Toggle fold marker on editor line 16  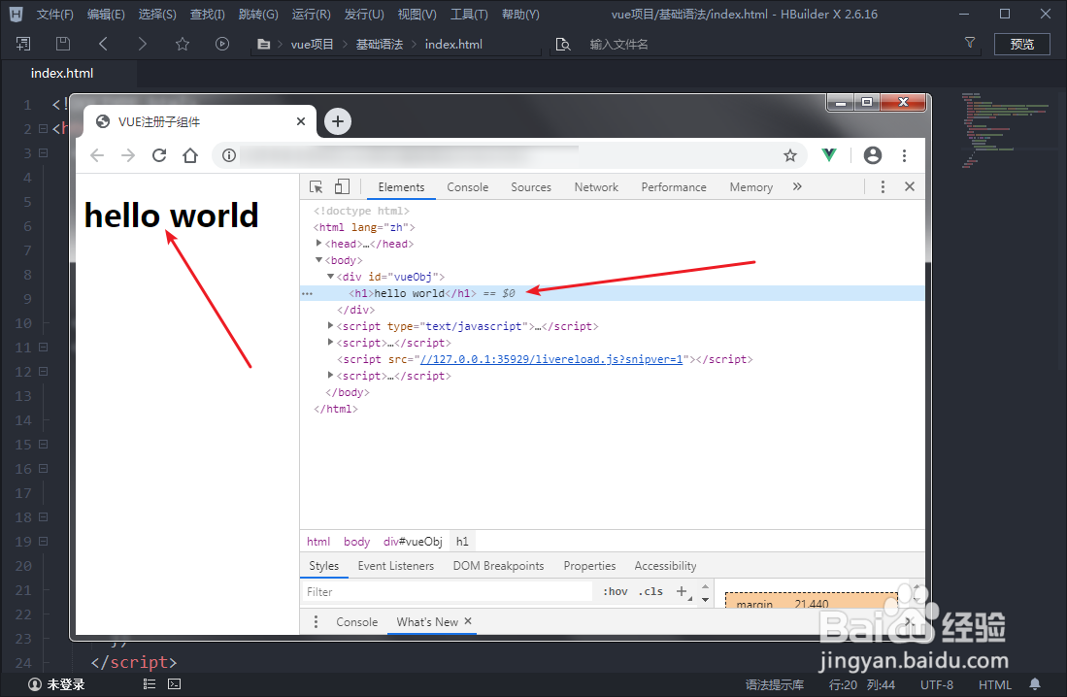(43, 468)
